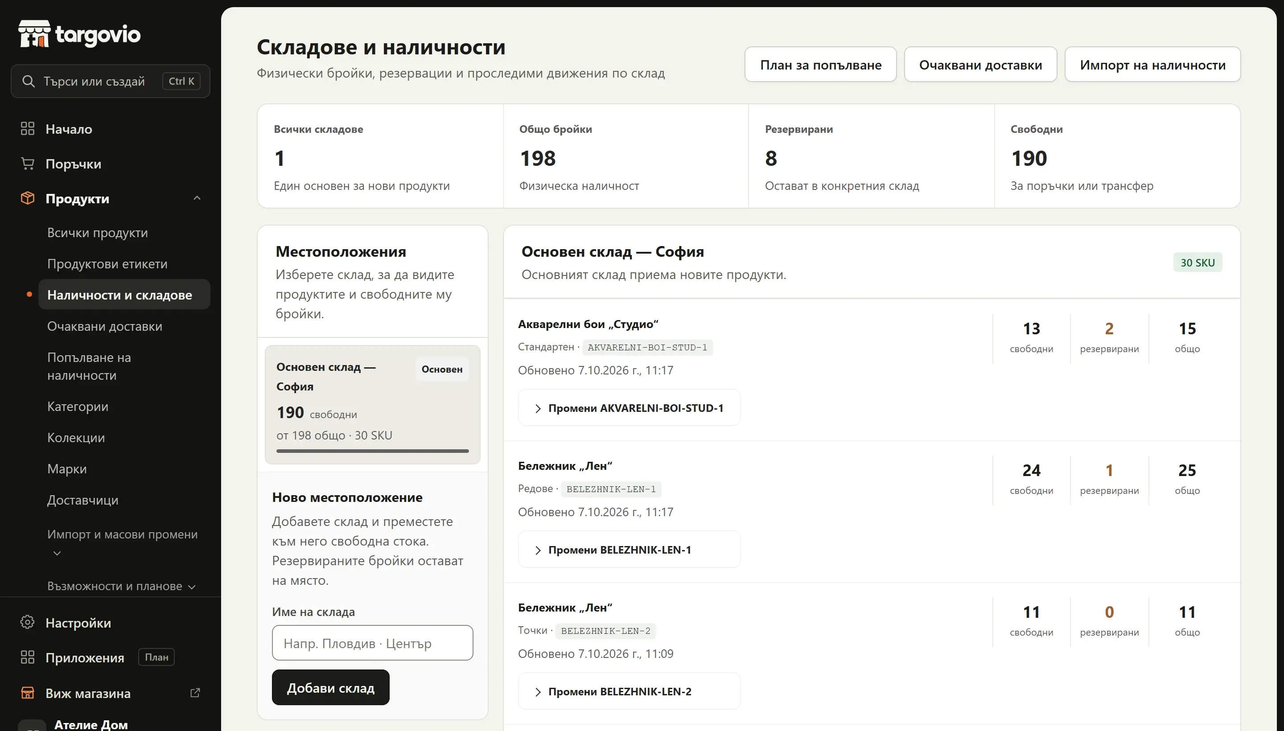The width and height of the screenshot is (1284, 731).
Task: Select Наличности и складове menu item
Action: coord(124,294)
